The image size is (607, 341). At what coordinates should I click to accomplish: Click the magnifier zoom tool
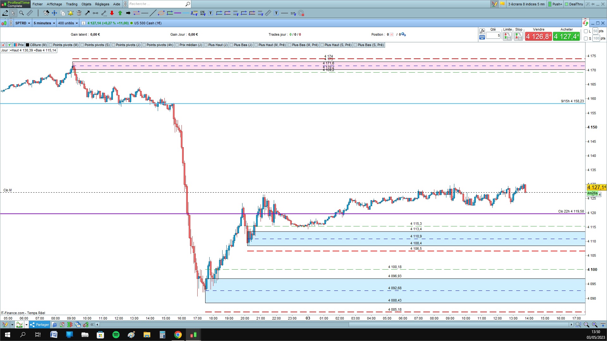[x=21, y=13]
